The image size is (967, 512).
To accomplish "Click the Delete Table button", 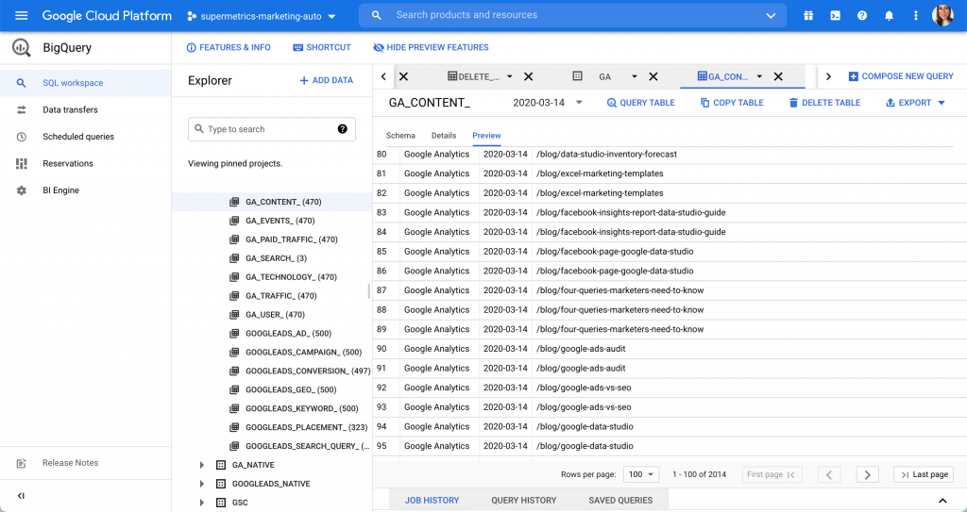I will (823, 103).
